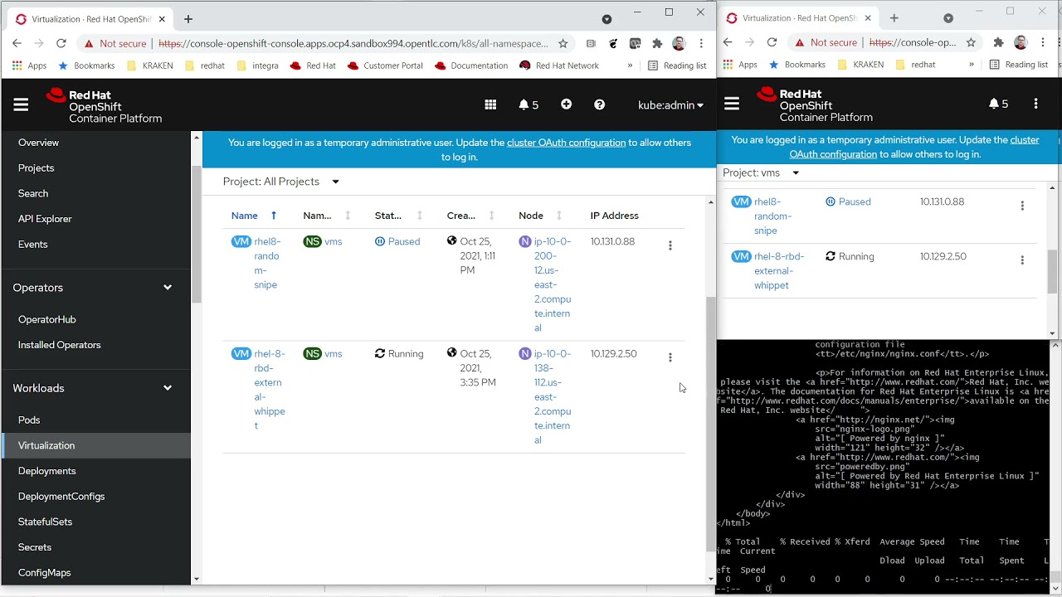Image resolution: width=1062 pixels, height=597 pixels.
Task: Select Search in sidebar
Action: click(x=33, y=193)
